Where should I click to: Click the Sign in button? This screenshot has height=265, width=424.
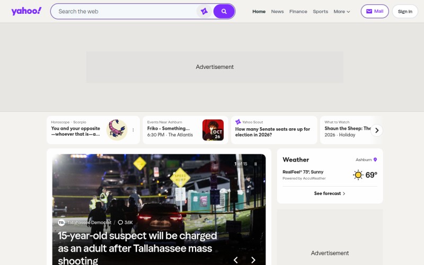pyautogui.click(x=405, y=11)
